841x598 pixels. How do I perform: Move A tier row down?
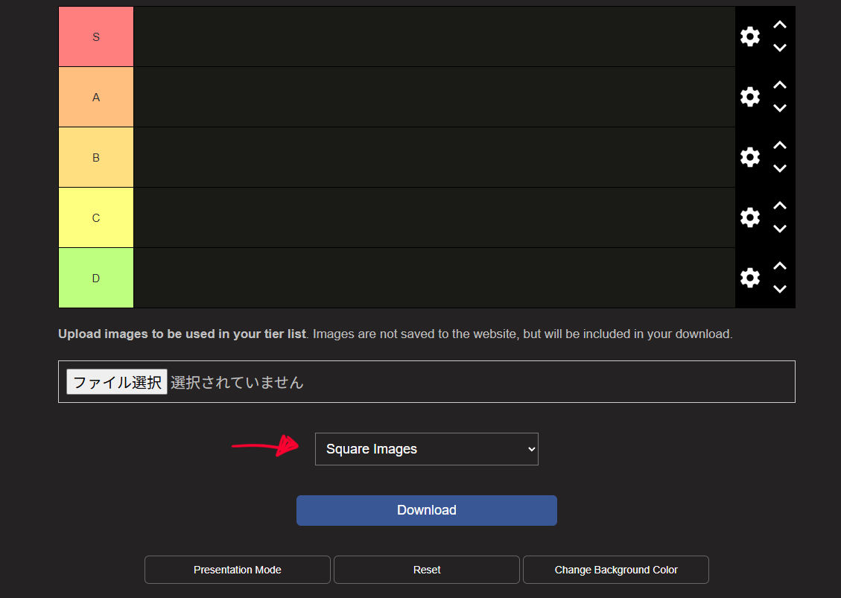click(x=779, y=109)
